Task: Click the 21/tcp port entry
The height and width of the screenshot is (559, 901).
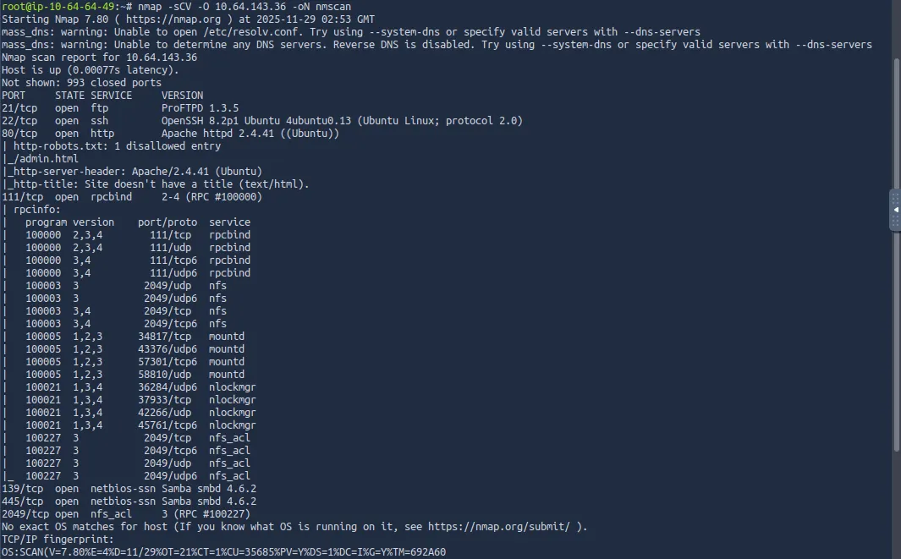Action: 19,108
